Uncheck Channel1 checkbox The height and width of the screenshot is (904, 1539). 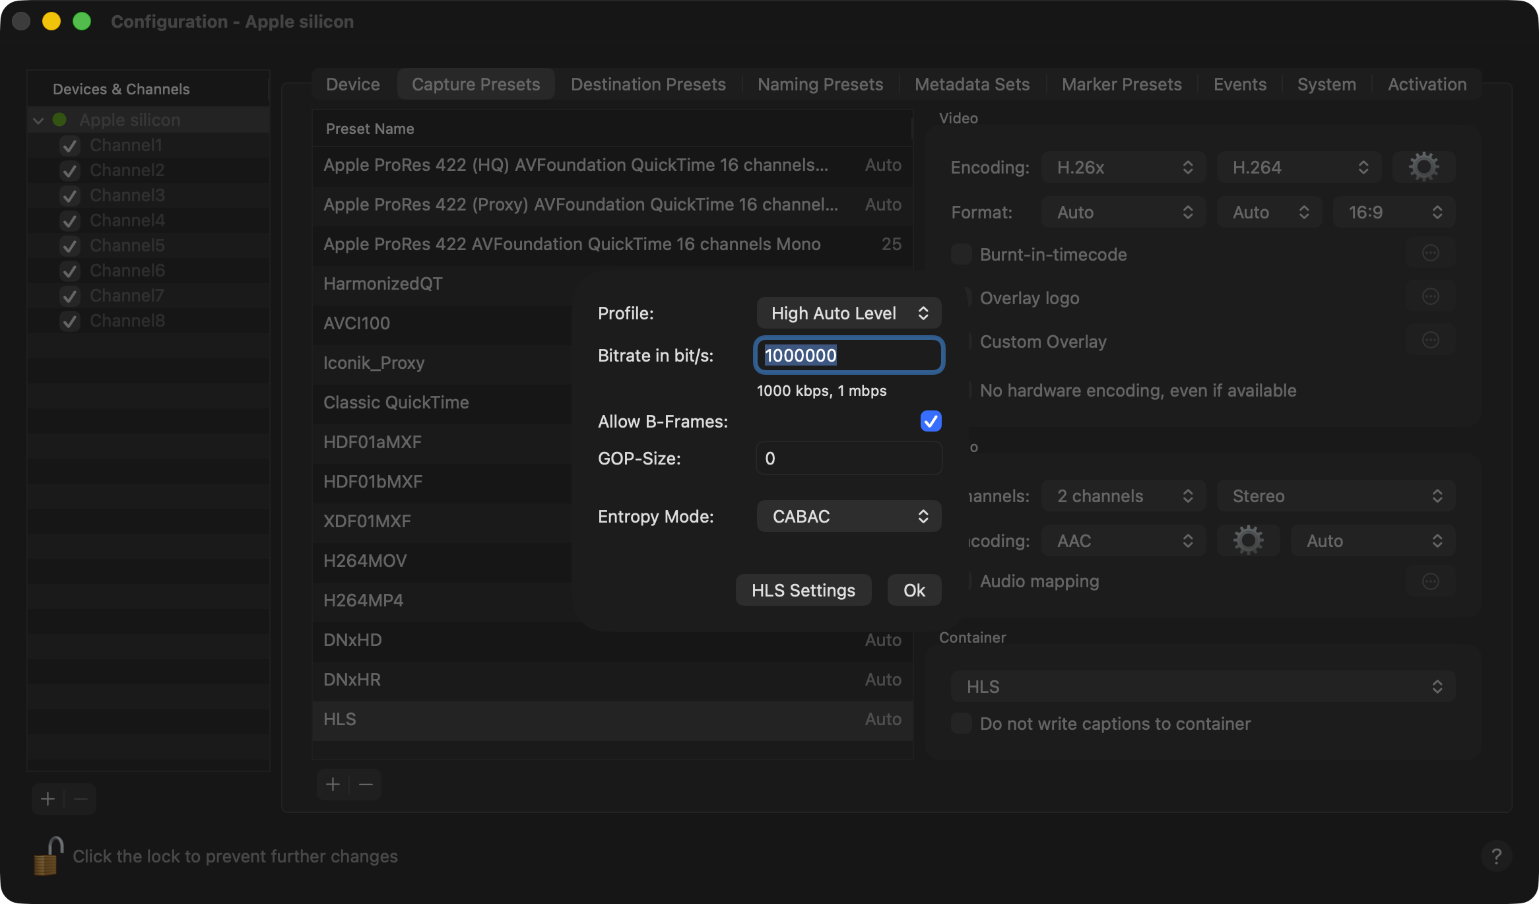[70, 145]
